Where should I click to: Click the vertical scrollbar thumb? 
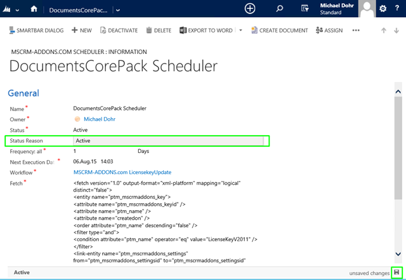coord(398,148)
